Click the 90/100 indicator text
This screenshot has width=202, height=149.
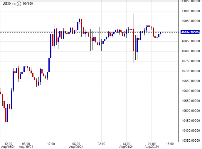(x=28, y=4)
